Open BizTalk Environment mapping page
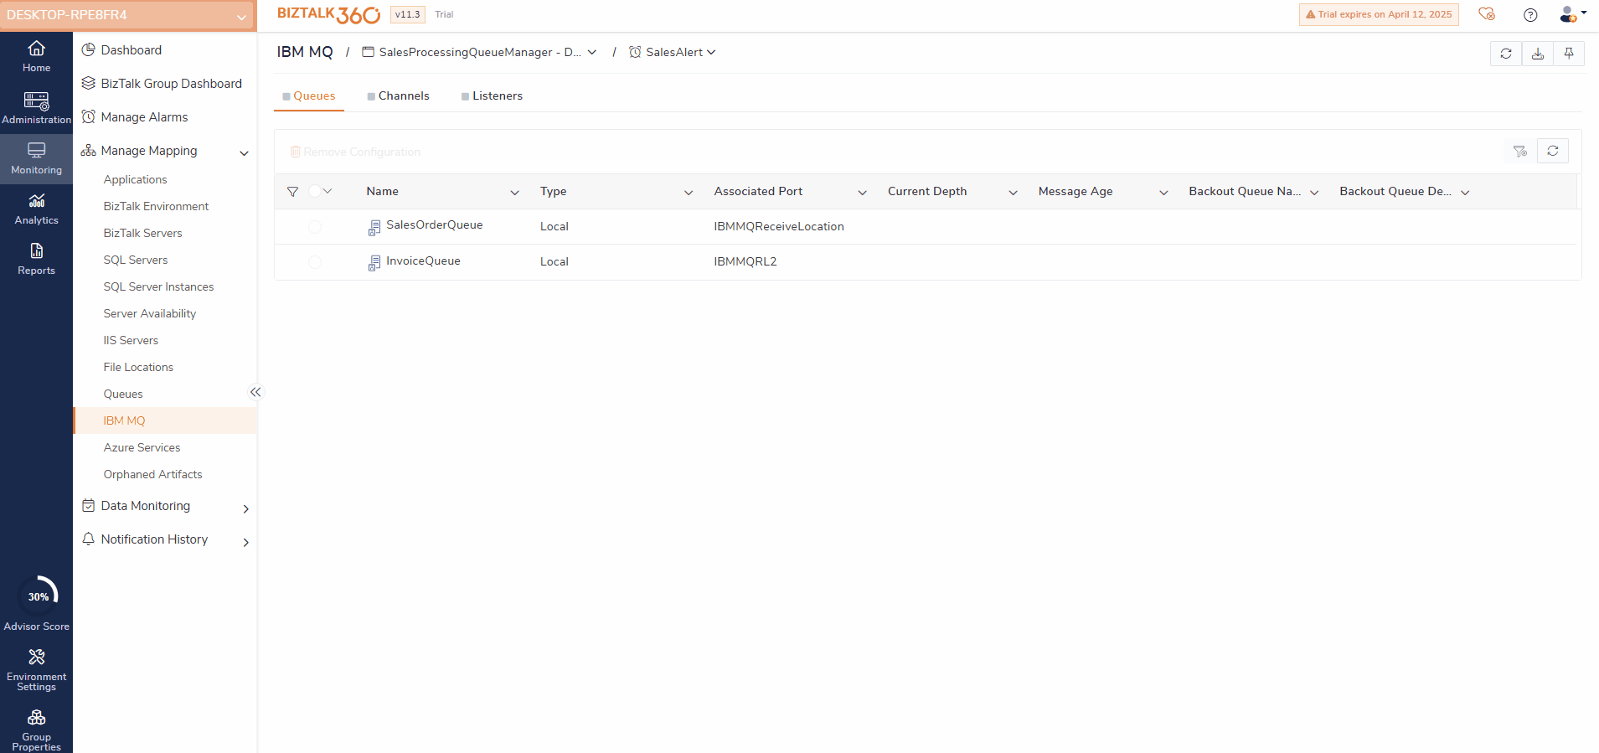 (x=156, y=206)
